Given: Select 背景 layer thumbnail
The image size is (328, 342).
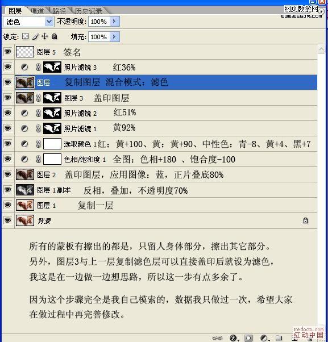Looking at the screenshot, I should [25, 220].
